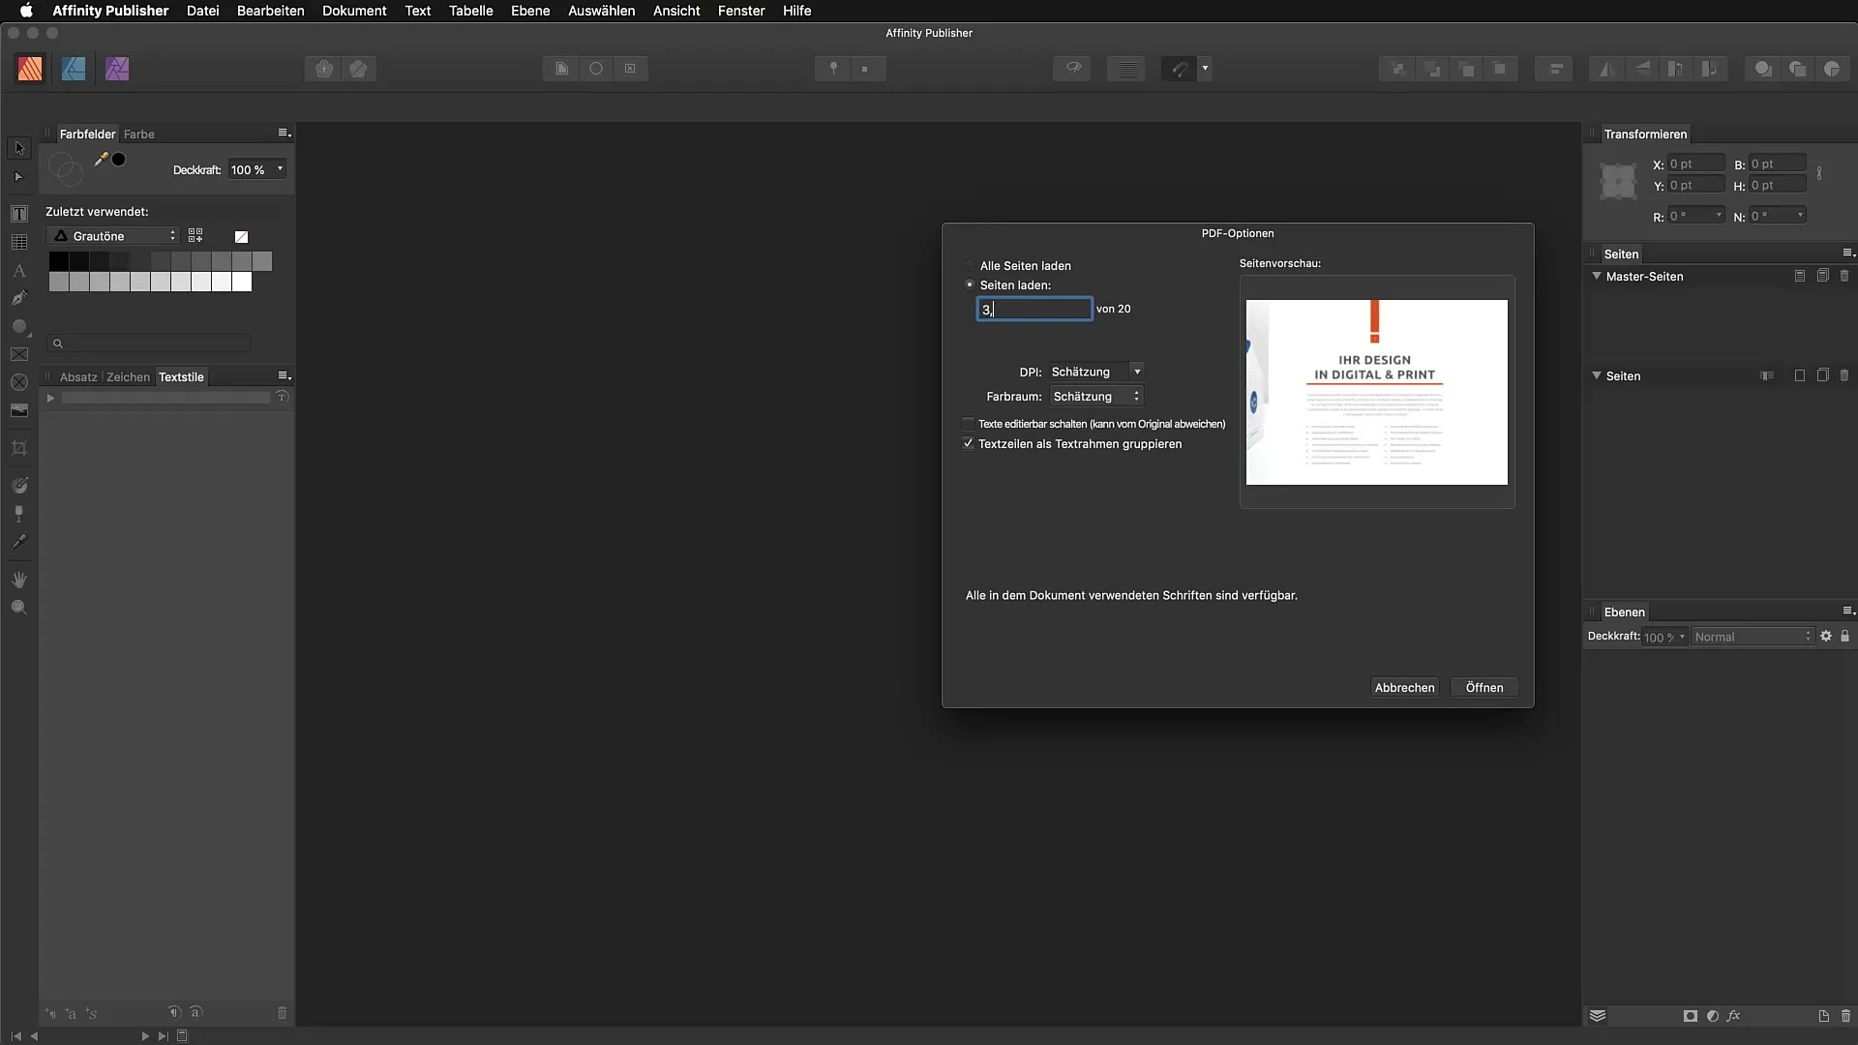Image resolution: width=1858 pixels, height=1045 pixels.
Task: Click the no-fill swatch with red slash
Action: (x=241, y=236)
